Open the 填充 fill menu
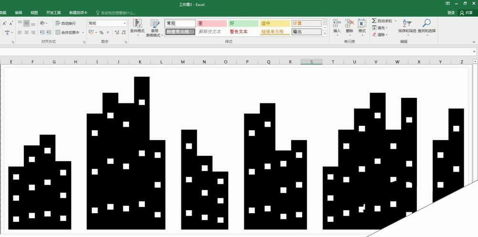Viewport: 478px width, 237px height. point(380,28)
